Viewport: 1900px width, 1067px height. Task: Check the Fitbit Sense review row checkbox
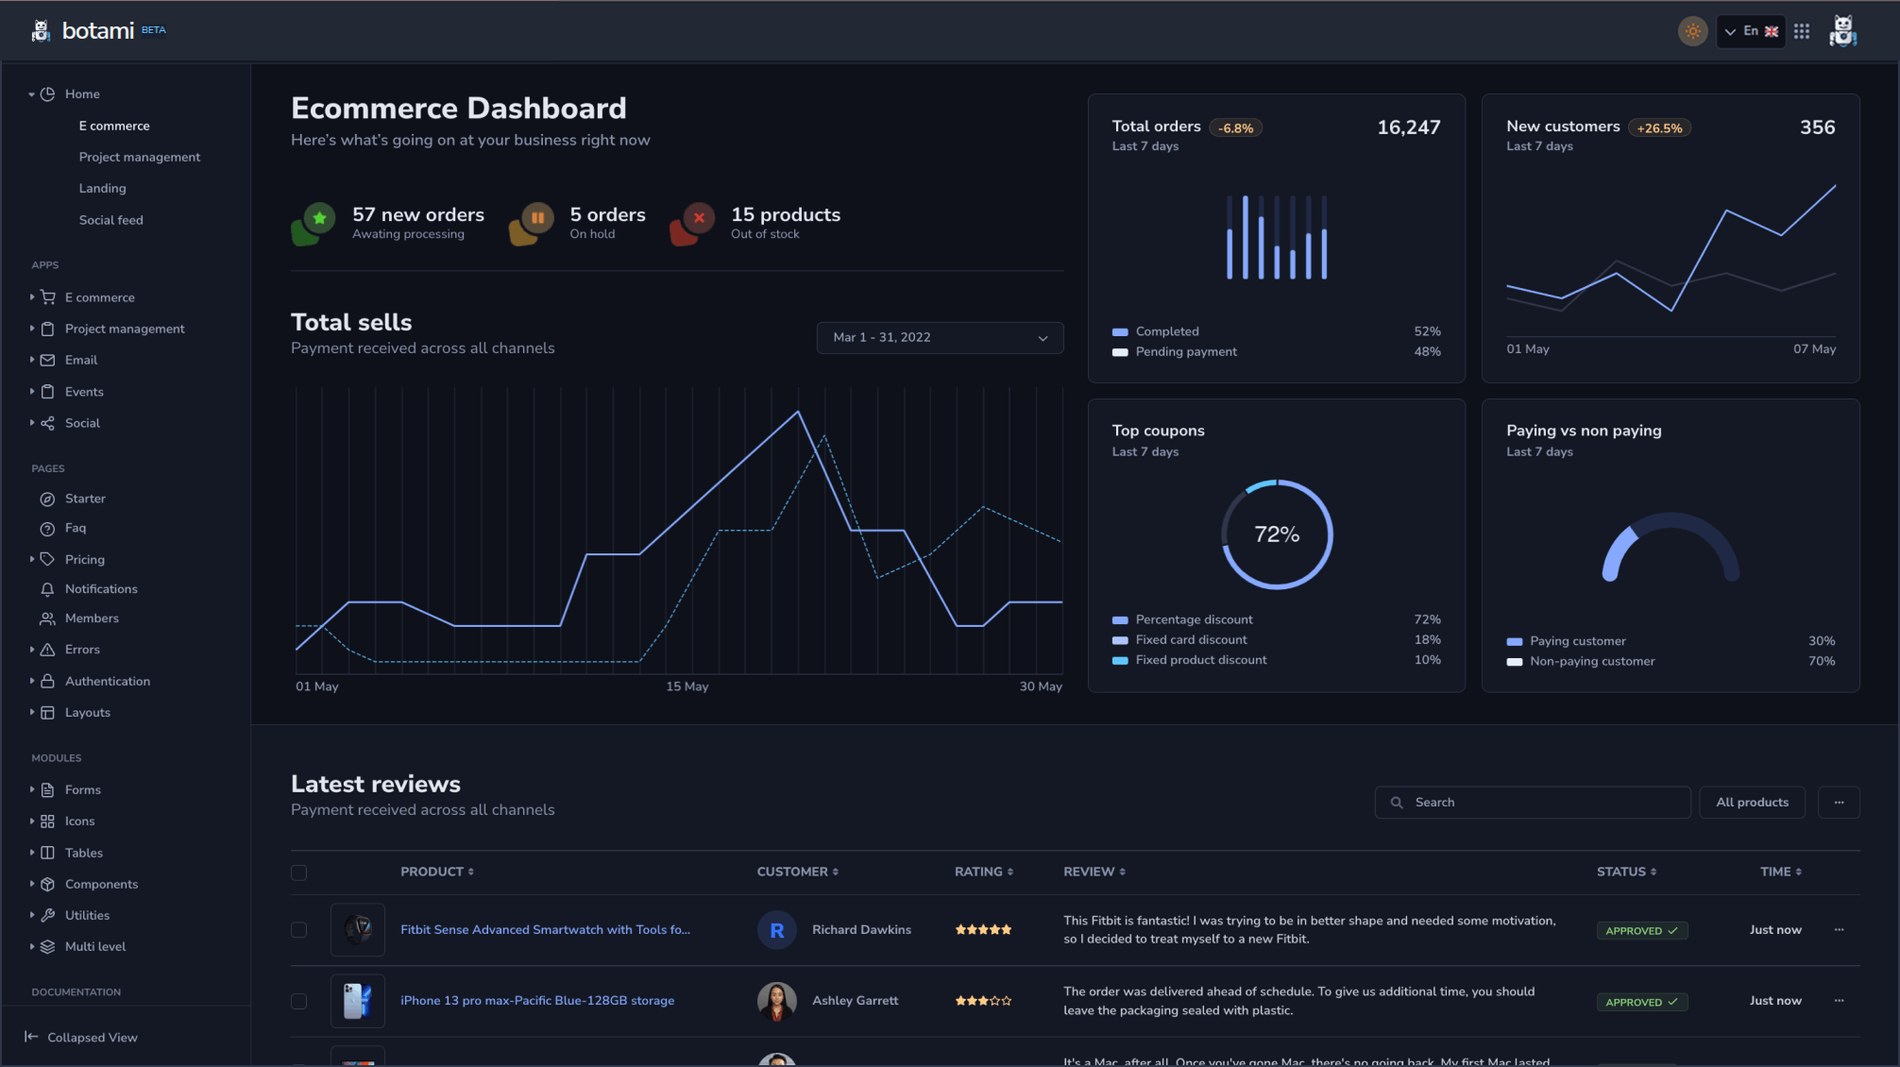coord(299,930)
